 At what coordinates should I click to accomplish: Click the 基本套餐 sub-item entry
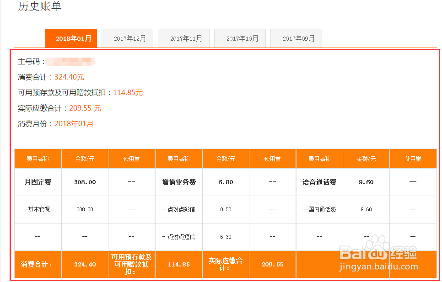pyautogui.click(x=38, y=209)
